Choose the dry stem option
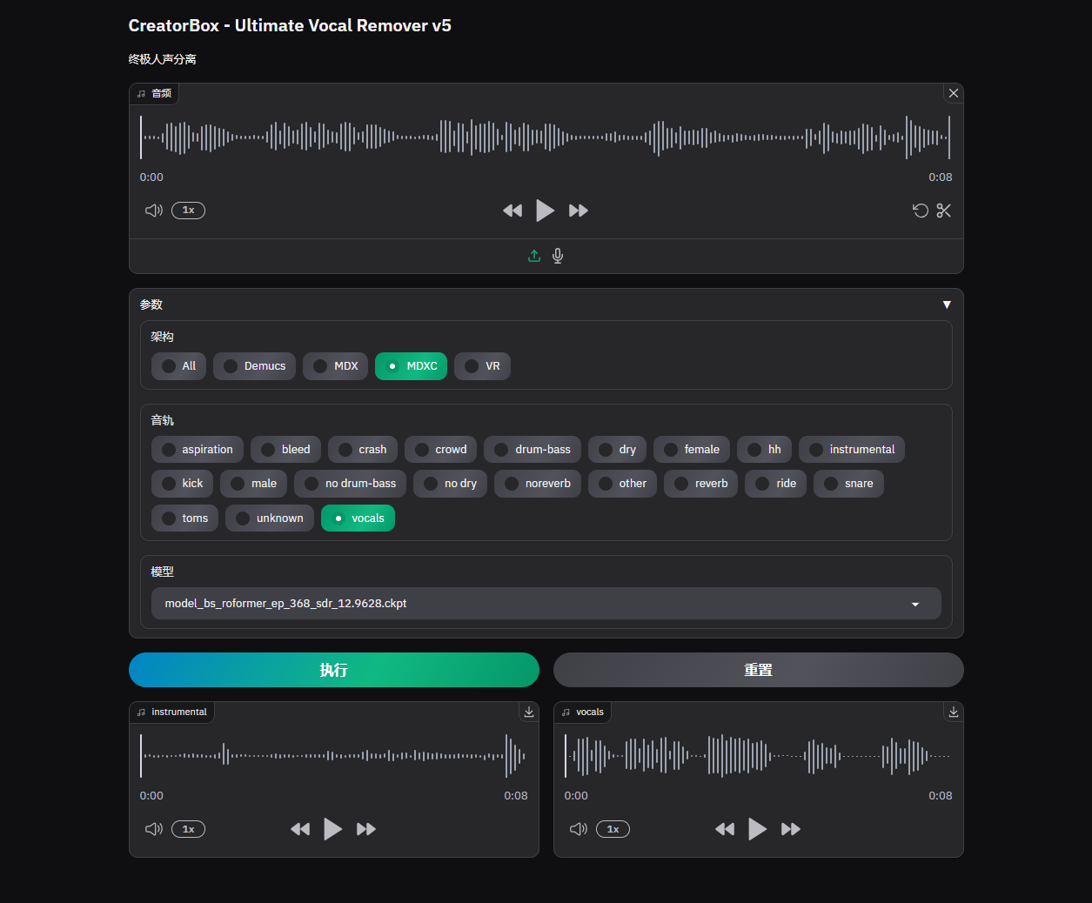 click(x=617, y=450)
